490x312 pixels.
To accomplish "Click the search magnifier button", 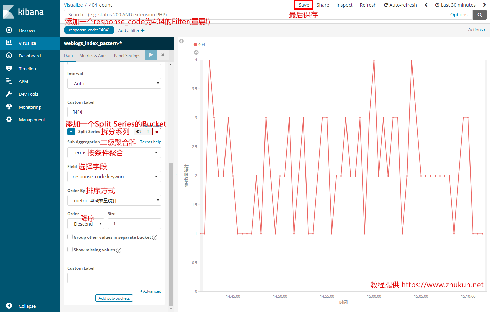I will [480, 15].
